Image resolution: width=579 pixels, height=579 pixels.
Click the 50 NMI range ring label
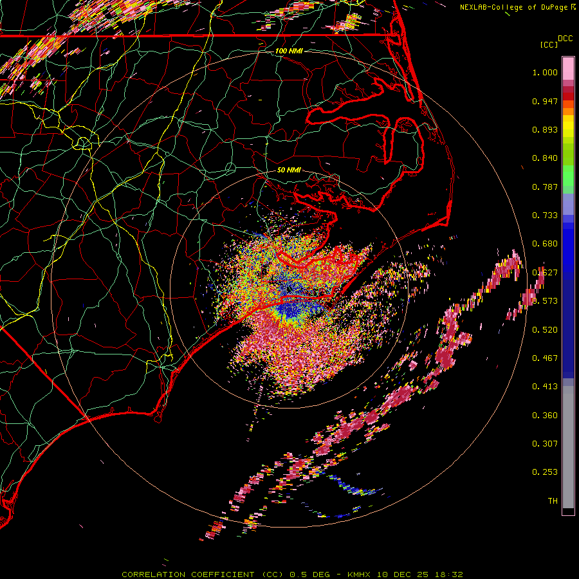coord(289,170)
